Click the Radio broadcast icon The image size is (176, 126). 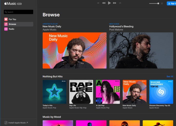(x=6, y=29)
